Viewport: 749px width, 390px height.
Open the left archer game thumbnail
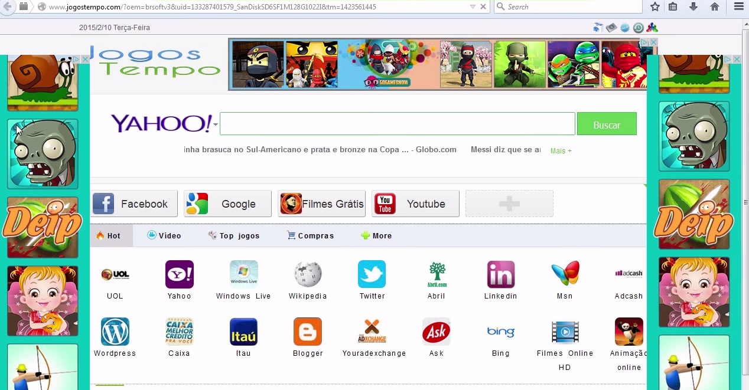click(43, 367)
